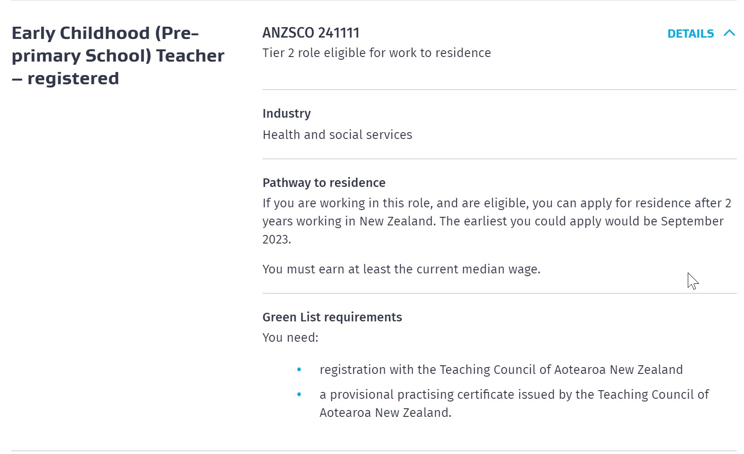Click the Health and social services text
Screen dimensions: 744x454
click(x=337, y=135)
